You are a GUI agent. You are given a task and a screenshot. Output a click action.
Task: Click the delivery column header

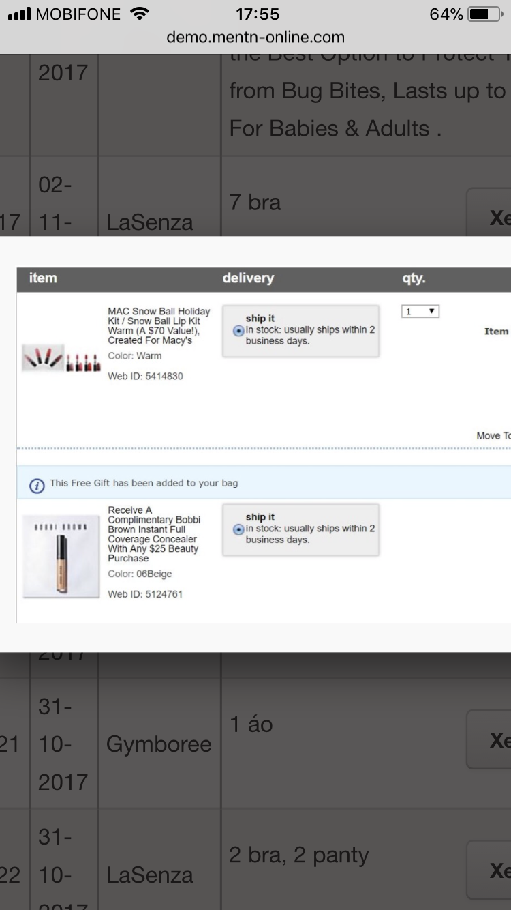[x=248, y=278]
